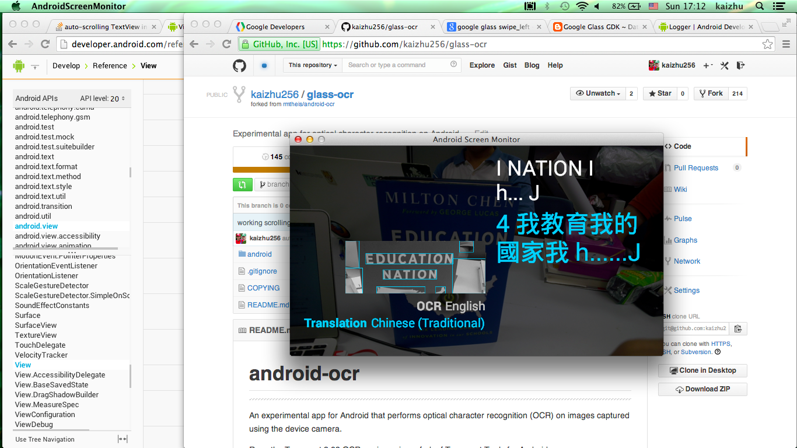Copy the clone URL to clipboard
Viewport: 797px width, 448px height.
[738, 328]
